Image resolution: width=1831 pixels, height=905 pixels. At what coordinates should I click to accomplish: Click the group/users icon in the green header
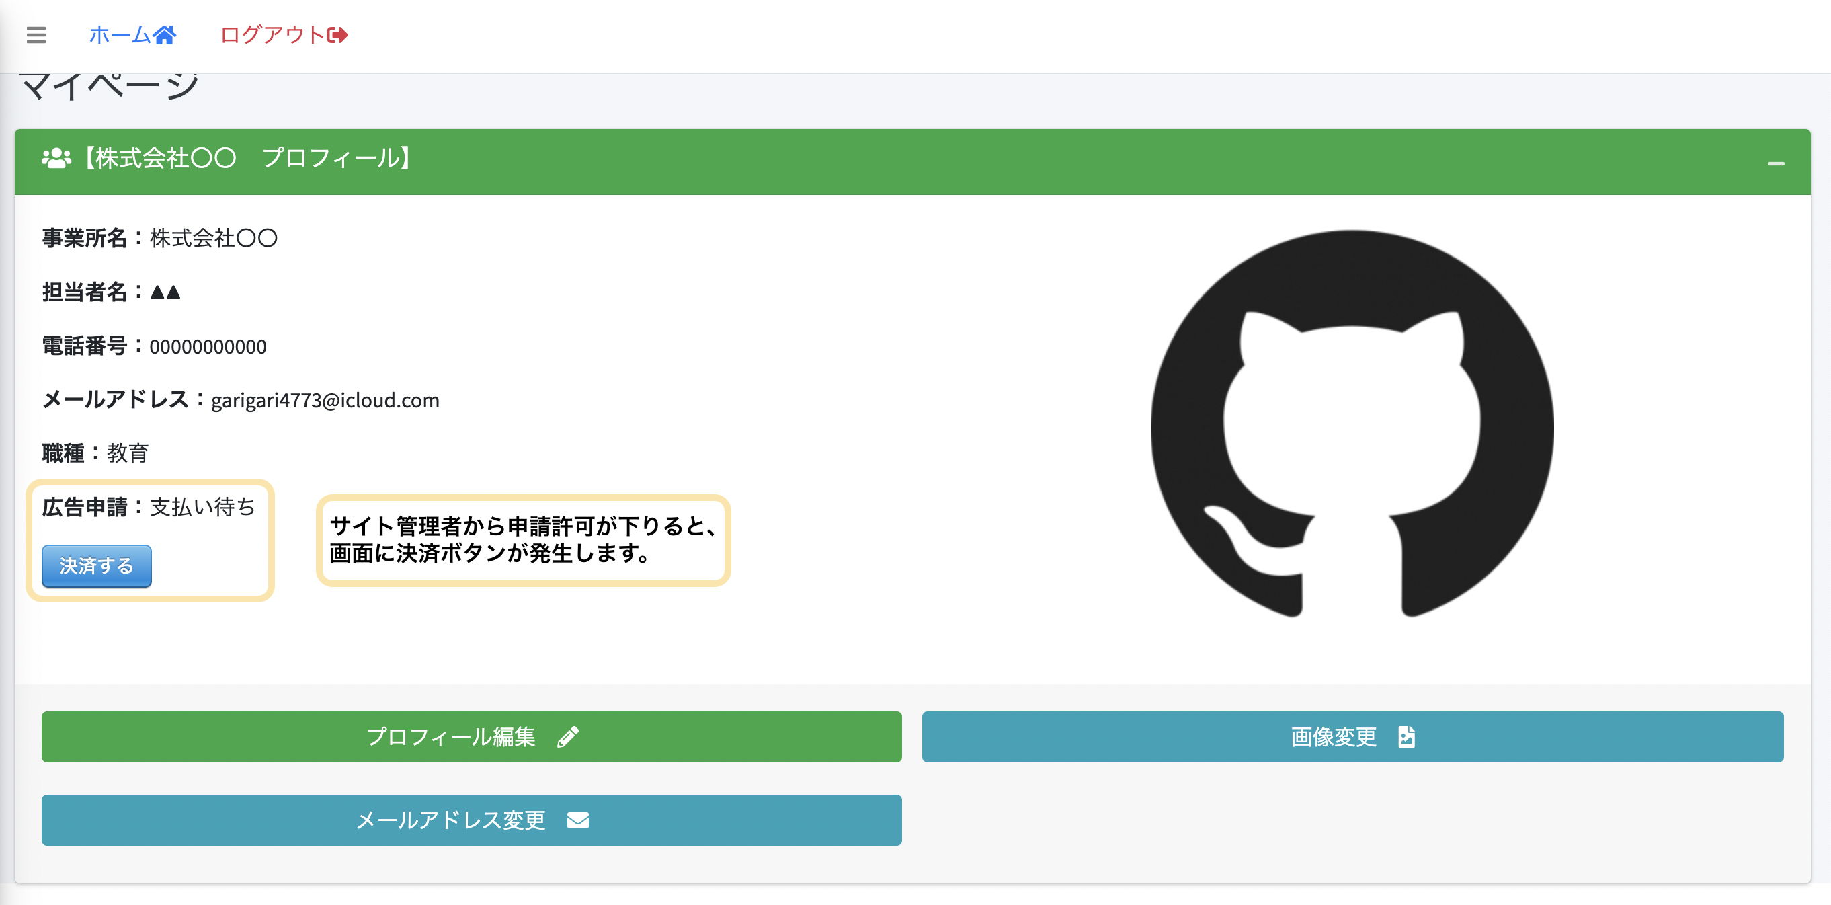click(x=56, y=159)
